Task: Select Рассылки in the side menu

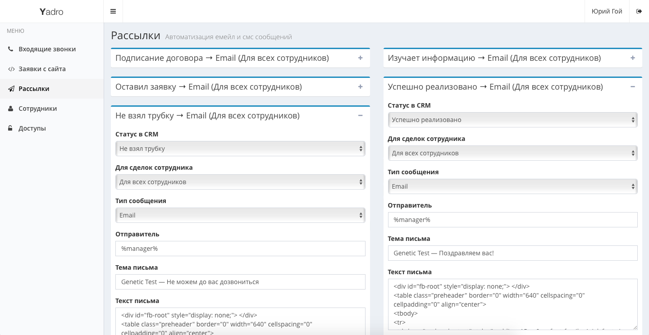Action: pos(52,89)
